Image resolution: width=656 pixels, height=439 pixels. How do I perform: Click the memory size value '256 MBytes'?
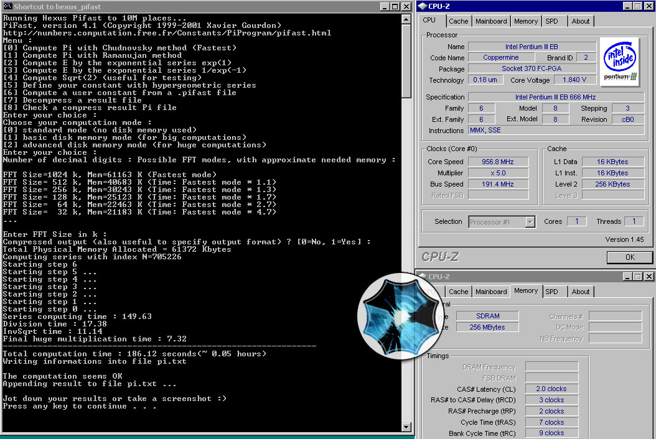coord(487,327)
